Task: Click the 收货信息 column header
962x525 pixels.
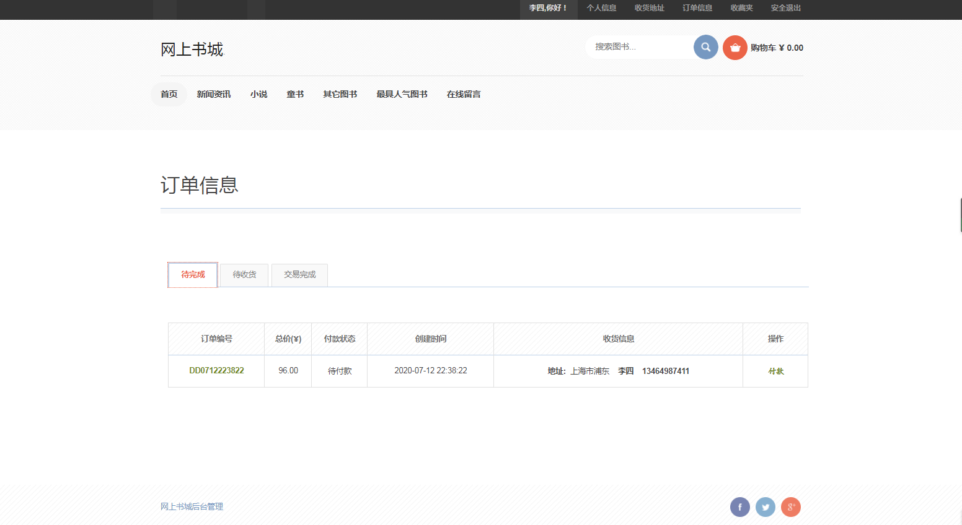Action: pyautogui.click(x=619, y=339)
